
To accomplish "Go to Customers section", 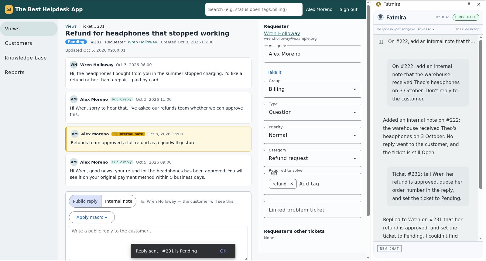I will pos(29,43).
